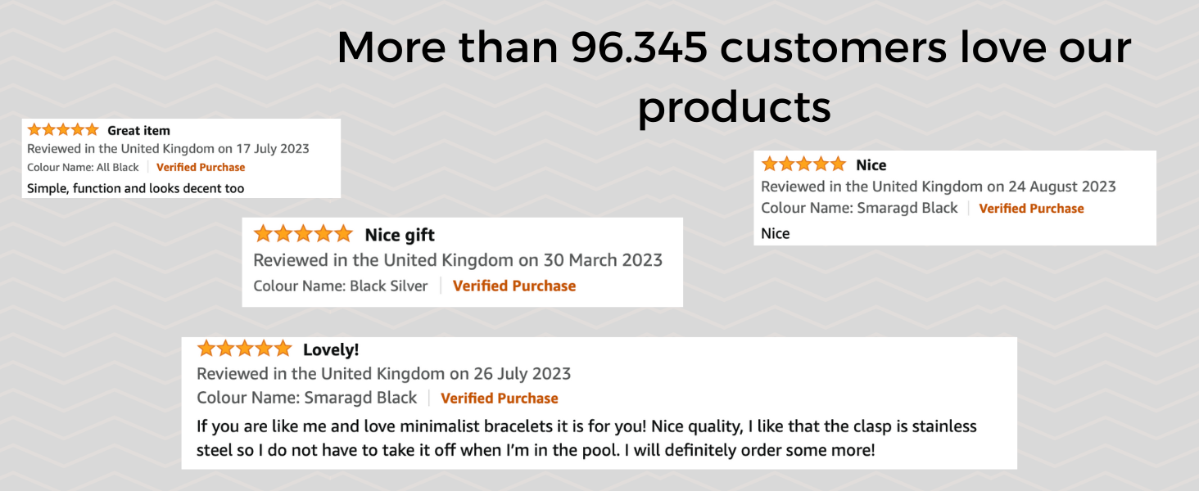Select the "Colour Name: All Black" label

click(83, 167)
